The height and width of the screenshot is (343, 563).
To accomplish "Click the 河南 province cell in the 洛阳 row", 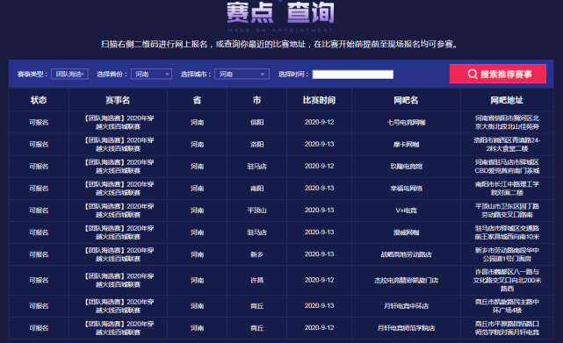I will [x=197, y=144].
